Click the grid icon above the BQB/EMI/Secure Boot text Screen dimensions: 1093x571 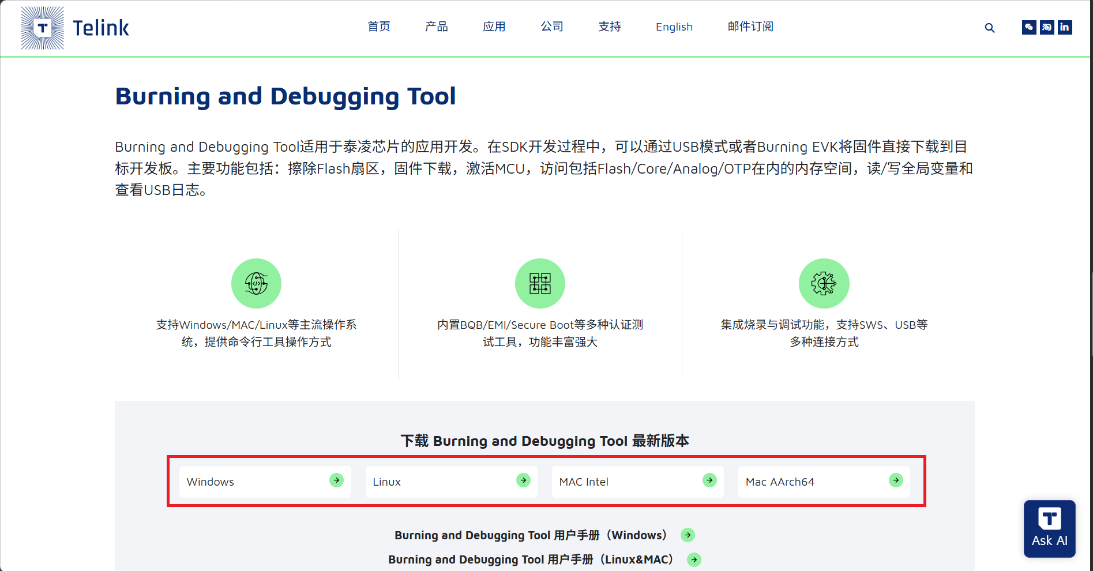pos(540,283)
